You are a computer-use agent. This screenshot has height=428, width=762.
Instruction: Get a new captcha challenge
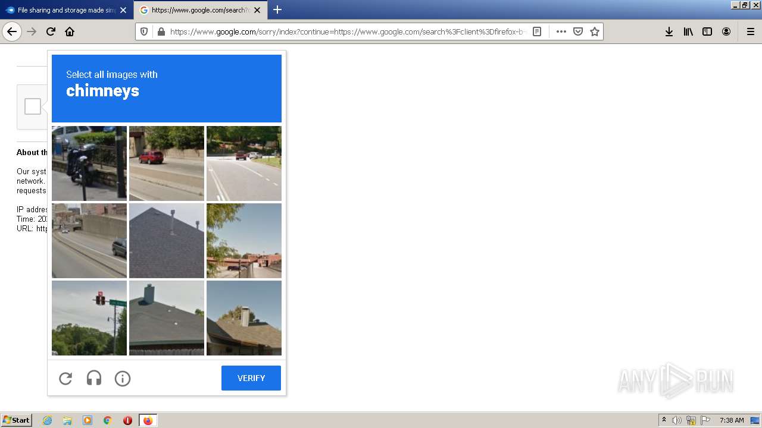(65, 378)
